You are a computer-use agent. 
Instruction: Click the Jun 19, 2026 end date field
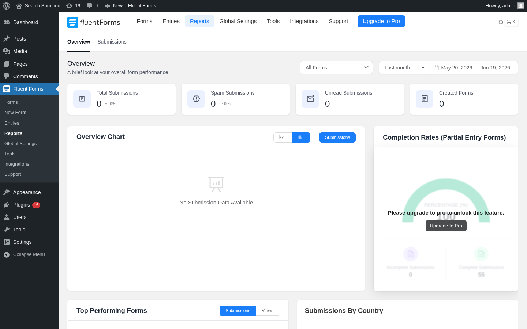(495, 68)
